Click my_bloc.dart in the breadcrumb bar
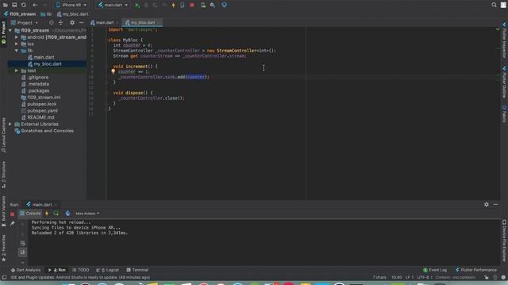The height and width of the screenshot is (285, 508). [x=72, y=14]
